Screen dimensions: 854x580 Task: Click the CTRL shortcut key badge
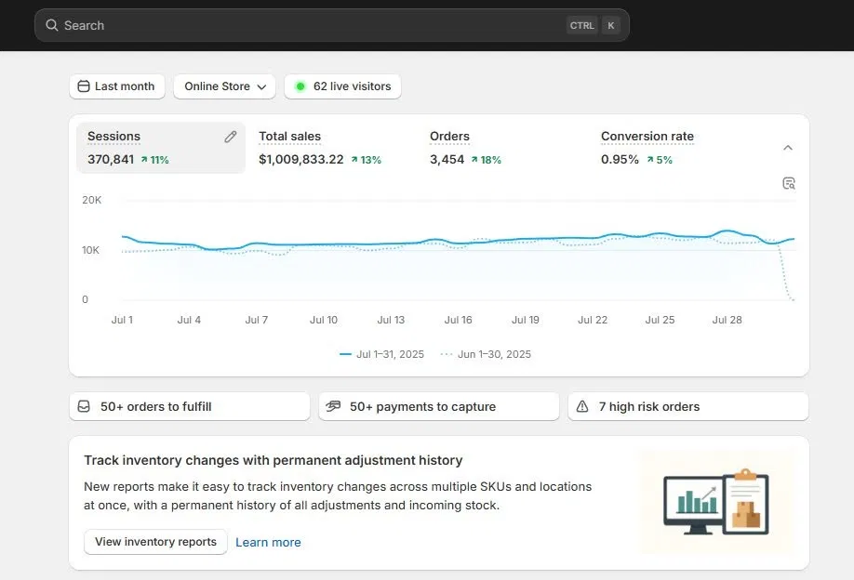click(581, 26)
